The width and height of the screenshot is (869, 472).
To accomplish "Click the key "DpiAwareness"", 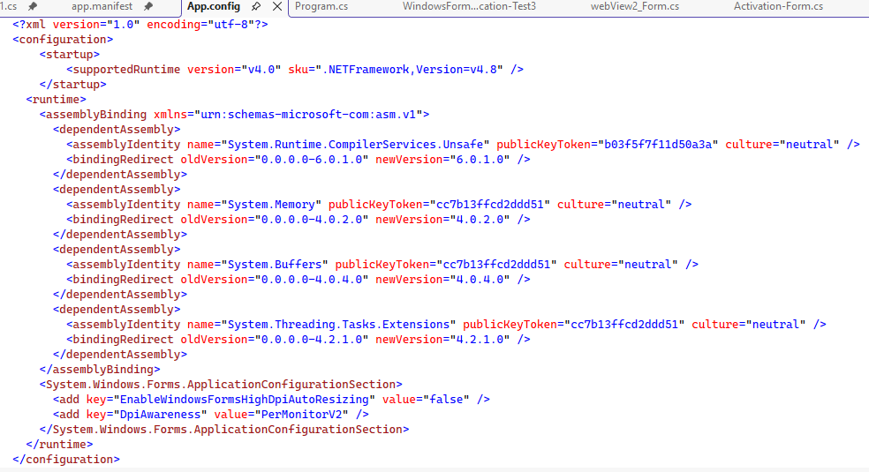I will [160, 414].
